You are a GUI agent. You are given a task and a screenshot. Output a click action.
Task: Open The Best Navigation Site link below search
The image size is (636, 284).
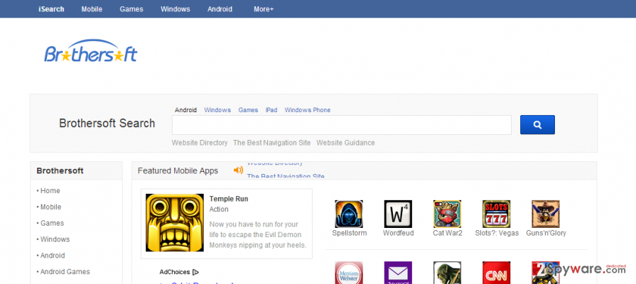point(271,143)
